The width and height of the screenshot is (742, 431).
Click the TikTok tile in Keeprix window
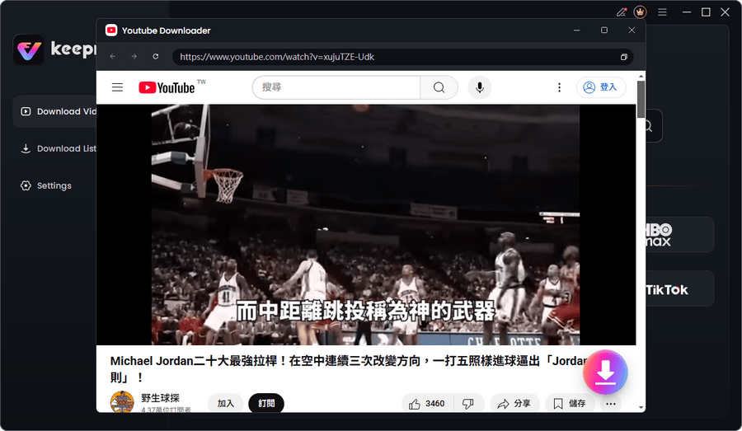click(x=679, y=289)
